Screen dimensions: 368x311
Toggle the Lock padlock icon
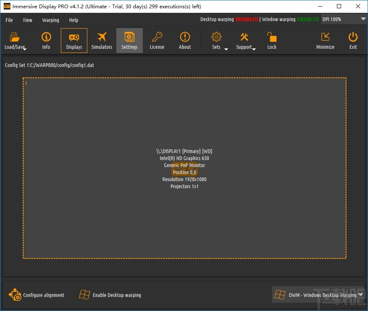[272, 37]
